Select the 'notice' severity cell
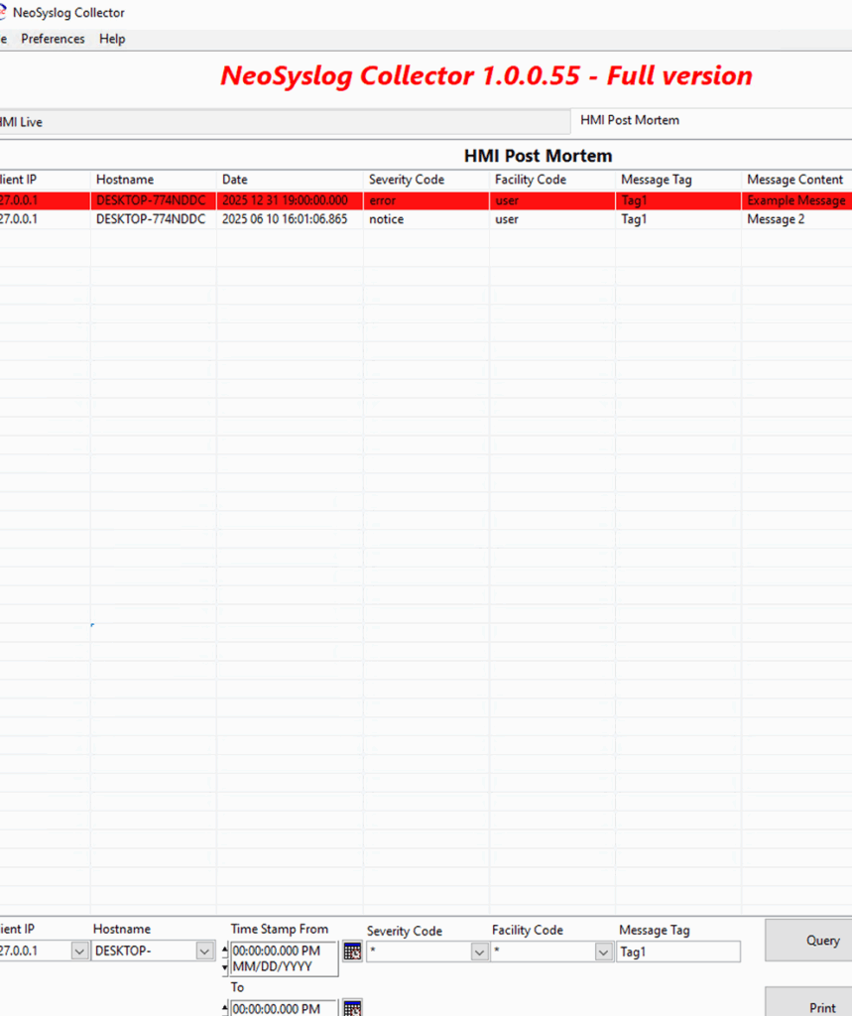852x1016 pixels. click(x=426, y=219)
